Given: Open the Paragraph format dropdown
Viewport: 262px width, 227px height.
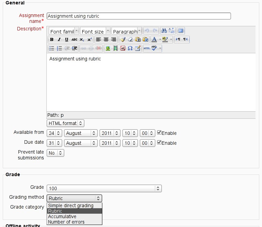Looking at the screenshot, I should tap(127, 31).
